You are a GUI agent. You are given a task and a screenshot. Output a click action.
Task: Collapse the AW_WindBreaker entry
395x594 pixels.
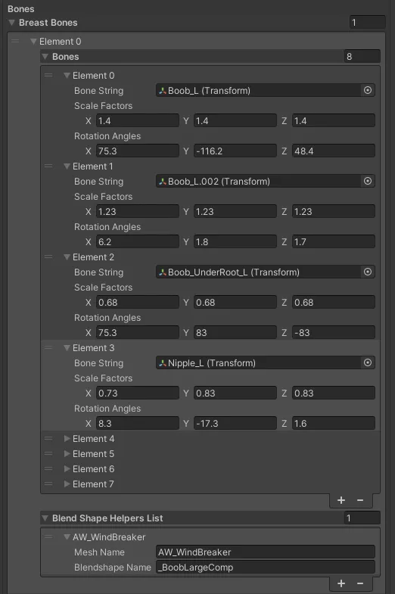point(67,536)
